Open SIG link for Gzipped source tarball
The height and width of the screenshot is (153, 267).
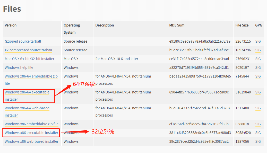258,41
